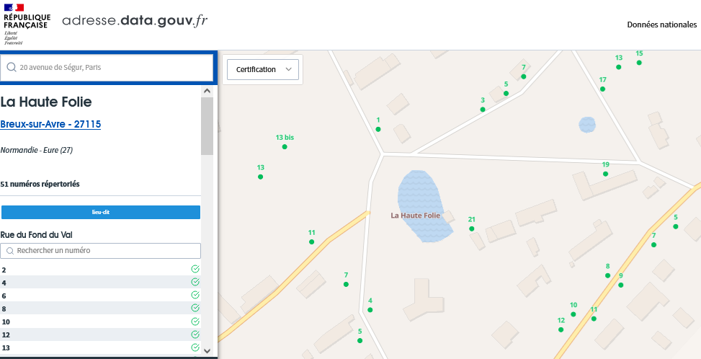Image resolution: width=701 pixels, height=359 pixels.
Task: Open the adresse.data.gouv.fr home logo
Action: coord(135,21)
